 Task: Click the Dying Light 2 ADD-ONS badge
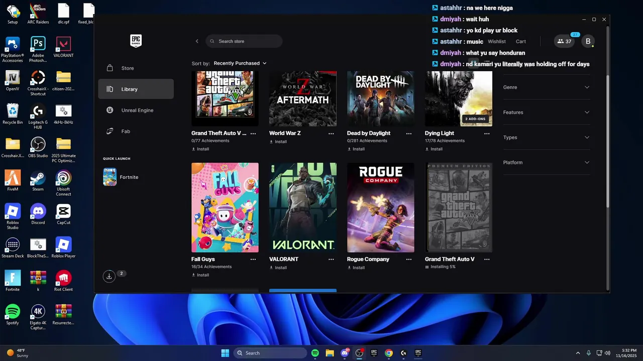click(x=475, y=119)
